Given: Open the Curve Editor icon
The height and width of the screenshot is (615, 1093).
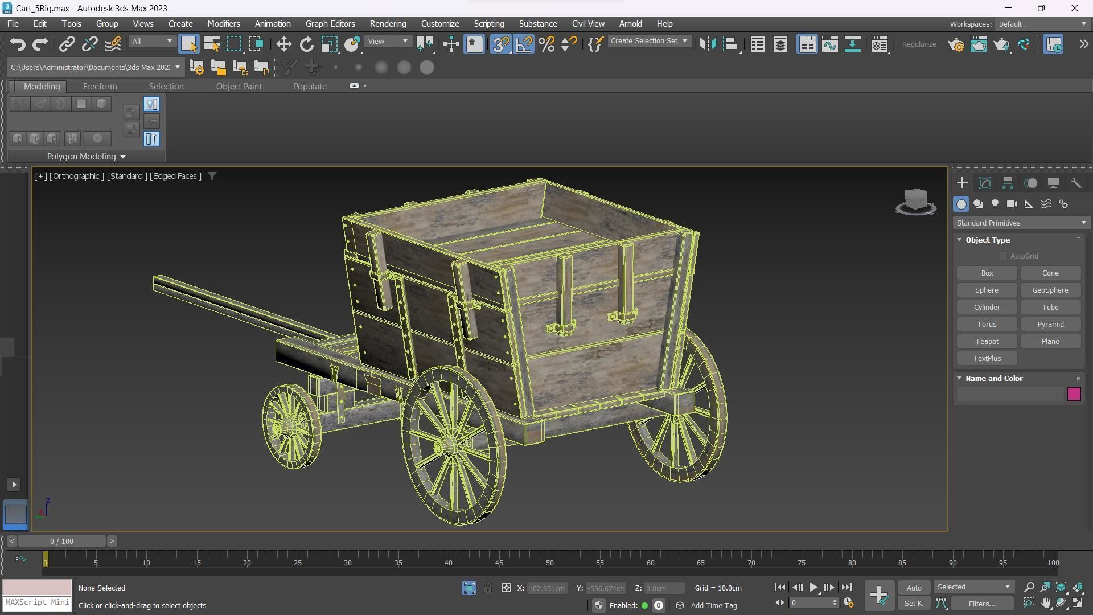Looking at the screenshot, I should tap(829, 44).
